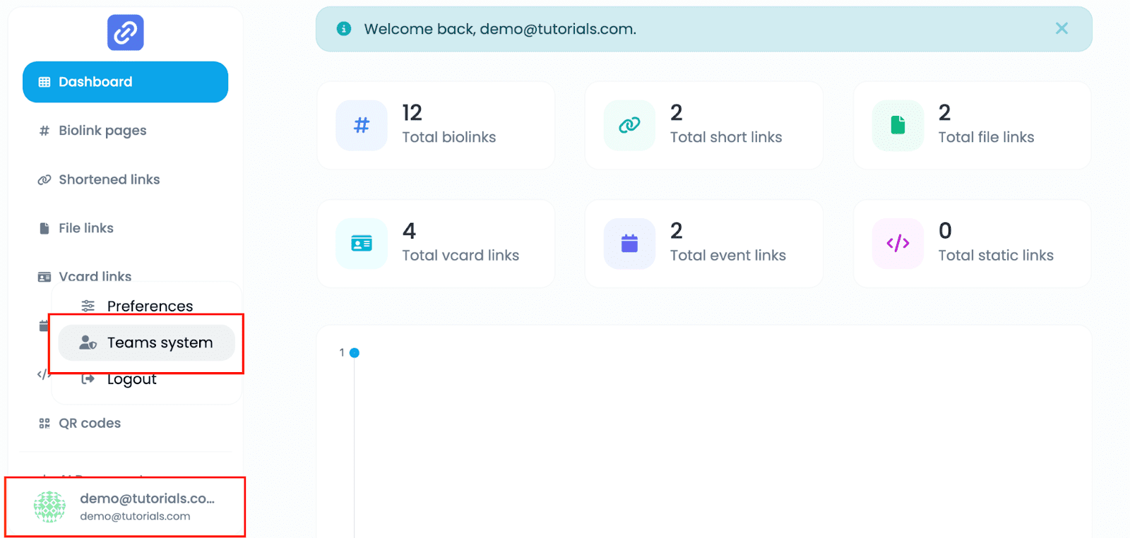Click the chain-link app logo

(x=125, y=32)
